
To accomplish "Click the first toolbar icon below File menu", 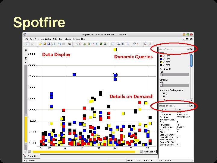I will tap(27, 44).
